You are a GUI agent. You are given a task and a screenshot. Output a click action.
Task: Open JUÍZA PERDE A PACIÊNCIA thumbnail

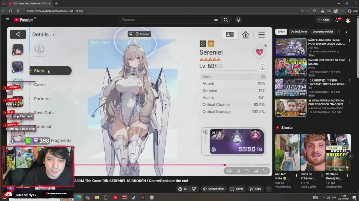(291, 107)
